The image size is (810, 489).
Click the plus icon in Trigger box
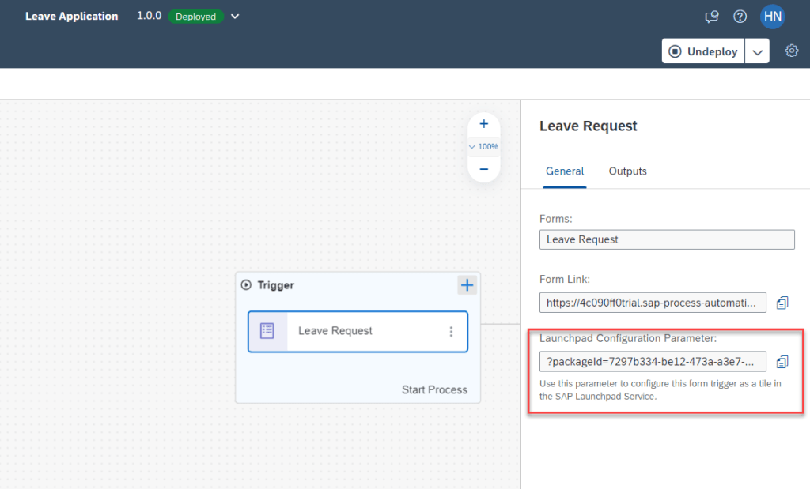[x=467, y=285]
